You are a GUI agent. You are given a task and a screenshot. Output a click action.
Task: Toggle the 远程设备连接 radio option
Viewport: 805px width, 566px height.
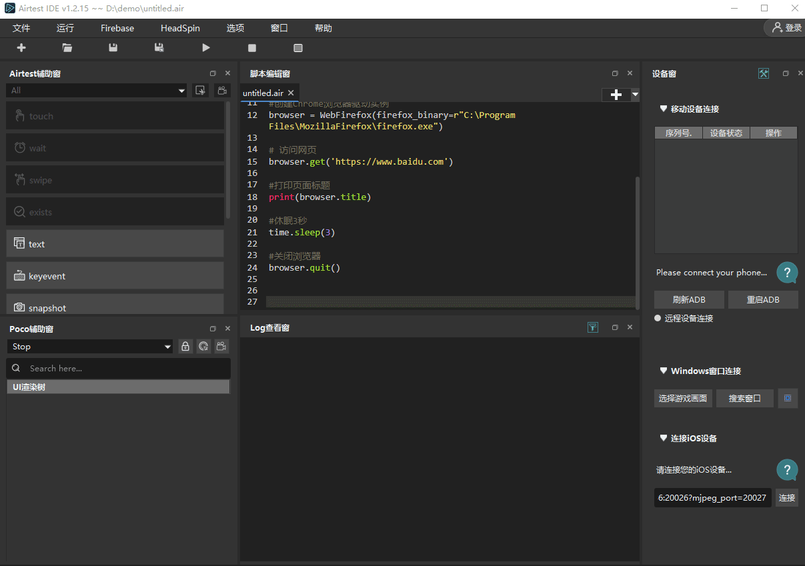point(658,318)
